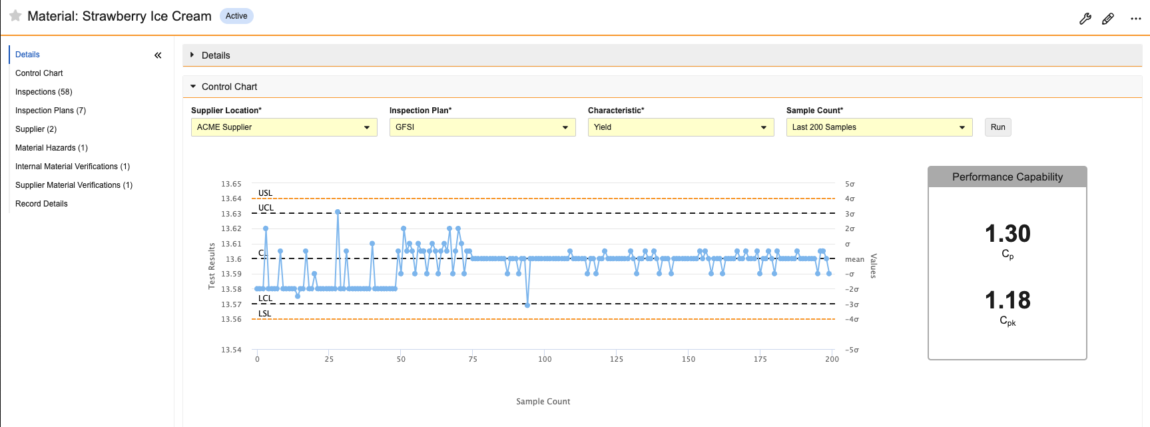This screenshot has width=1150, height=427.
Task: Click the pencil edit icon
Action: coord(1108,19)
